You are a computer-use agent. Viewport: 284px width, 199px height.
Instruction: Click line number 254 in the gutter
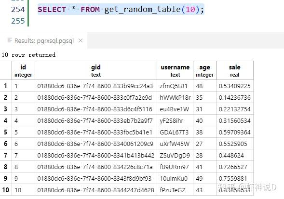pos(18,10)
